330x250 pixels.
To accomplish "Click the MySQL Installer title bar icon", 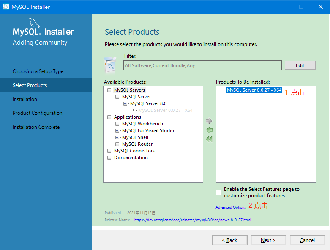I will pos(5,7).
